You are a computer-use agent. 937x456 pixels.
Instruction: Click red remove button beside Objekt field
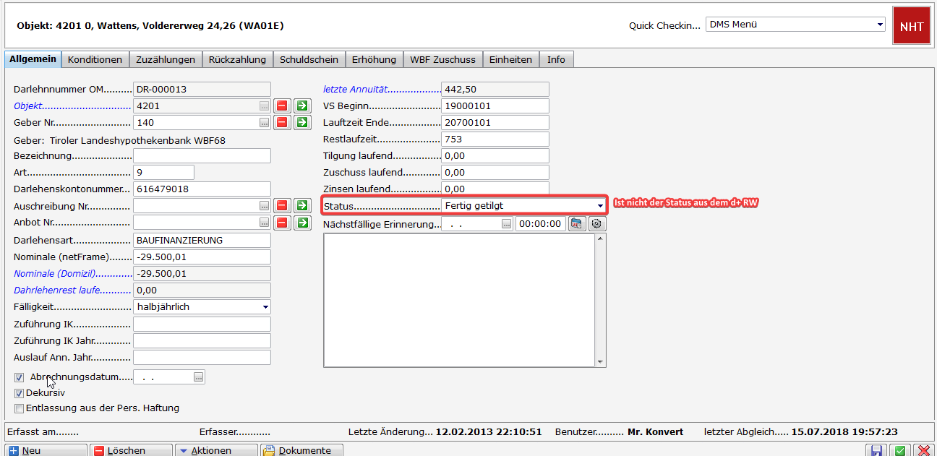tap(282, 106)
